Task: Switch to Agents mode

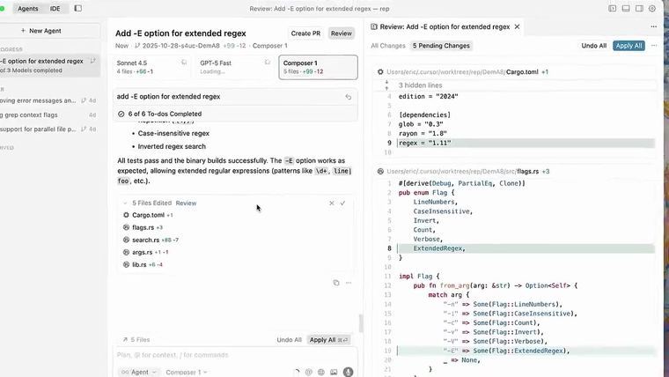Action: pos(28,9)
